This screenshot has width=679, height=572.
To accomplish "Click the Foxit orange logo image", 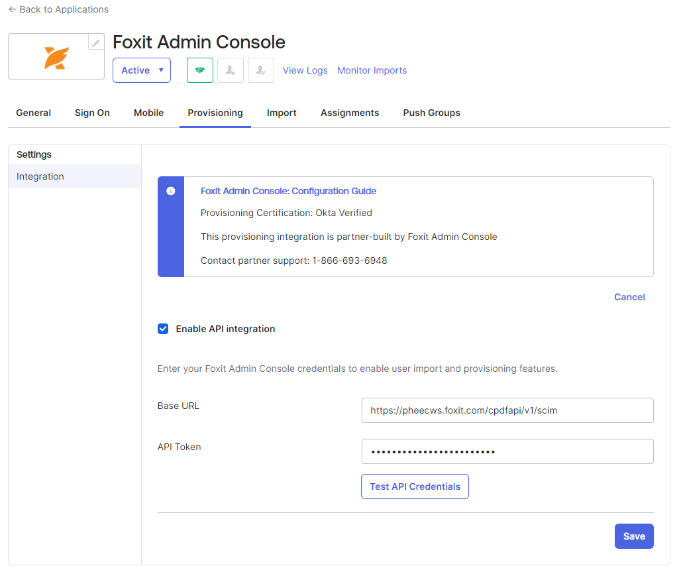I will coord(56,58).
